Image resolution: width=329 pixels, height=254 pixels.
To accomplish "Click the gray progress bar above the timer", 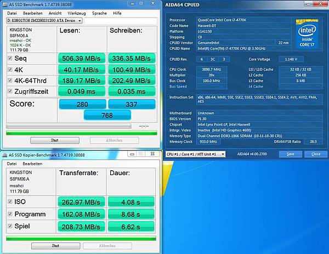I will 69,126.
